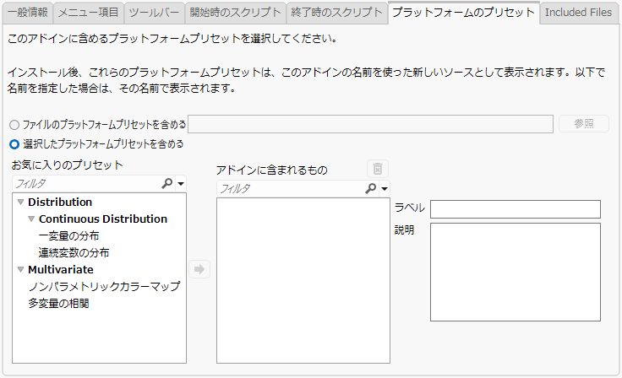Select the 連続変数の分布 preset

click(74, 253)
